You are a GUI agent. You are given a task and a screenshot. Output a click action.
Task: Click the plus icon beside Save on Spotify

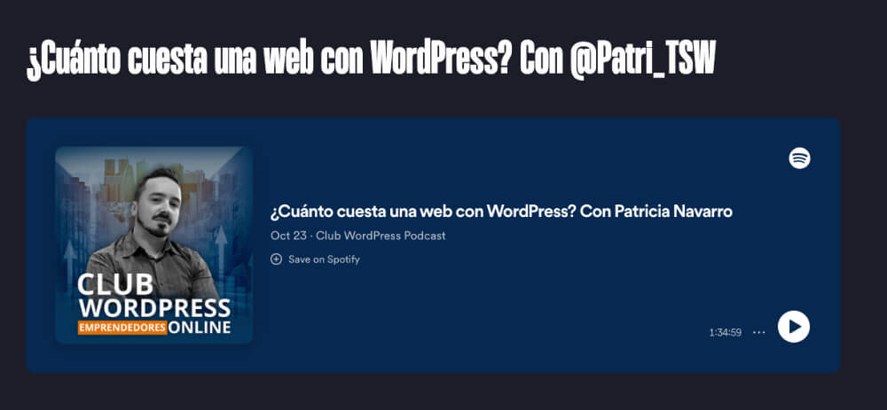[276, 259]
